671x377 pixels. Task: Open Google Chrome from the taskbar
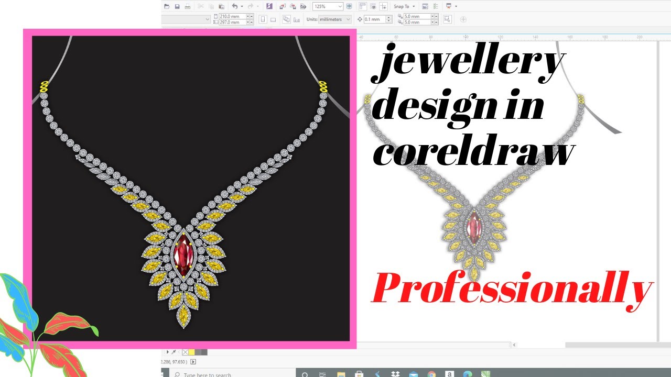coord(431,374)
